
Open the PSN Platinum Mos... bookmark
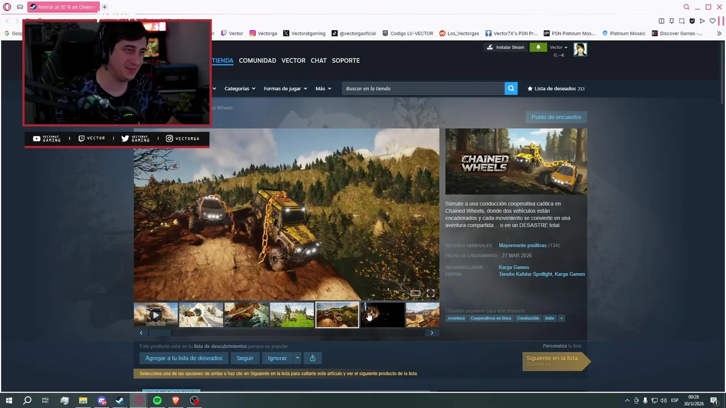point(569,33)
